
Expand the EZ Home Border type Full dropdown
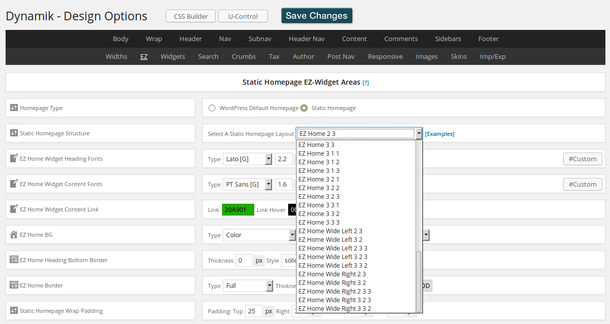(x=248, y=286)
